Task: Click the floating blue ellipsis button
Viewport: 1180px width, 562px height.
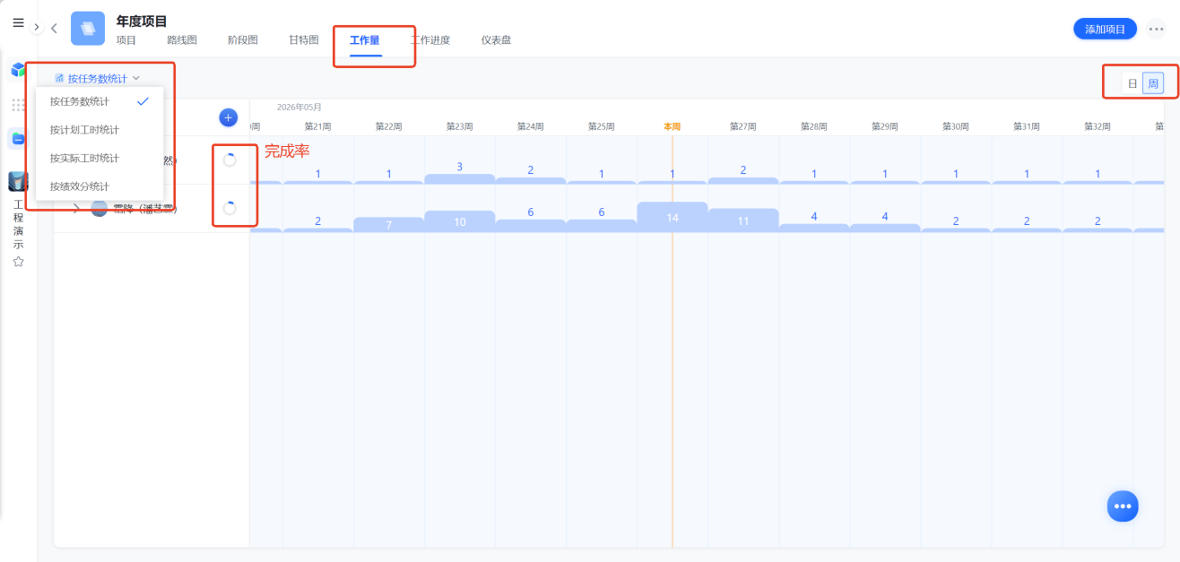Action: tap(1123, 506)
